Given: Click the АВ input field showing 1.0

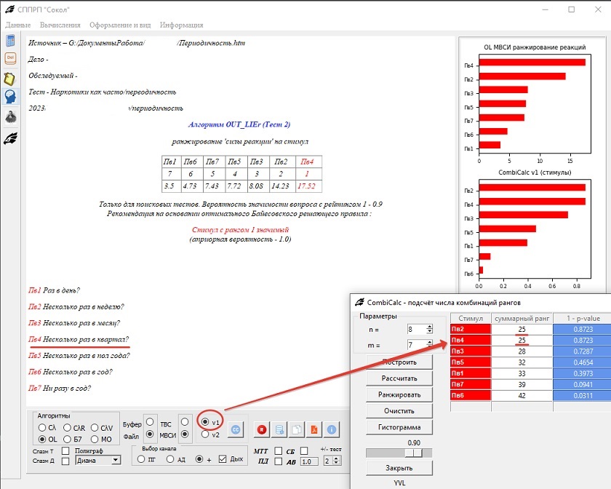Looking at the screenshot, I should 309,461.
